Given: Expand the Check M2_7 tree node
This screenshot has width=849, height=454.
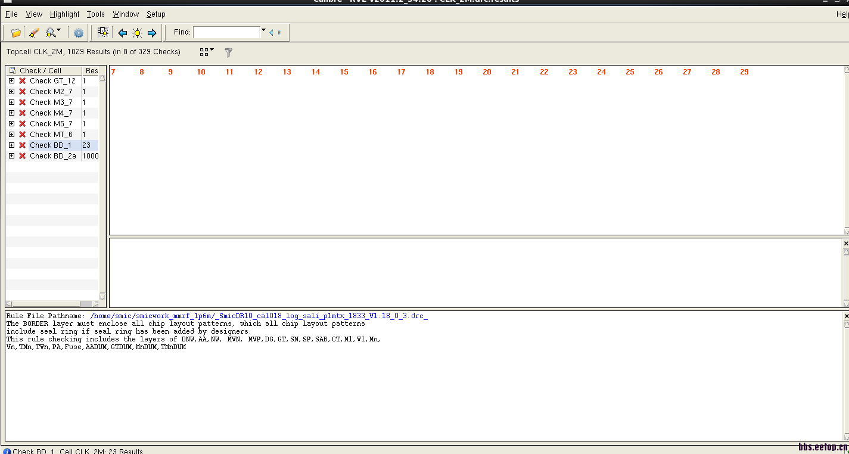Looking at the screenshot, I should (x=11, y=92).
